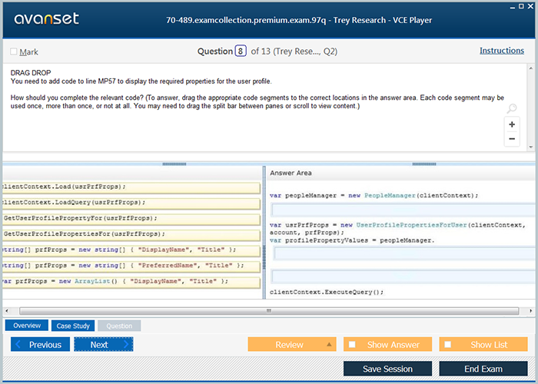Click the left pane split bar handle

(x=174, y=164)
